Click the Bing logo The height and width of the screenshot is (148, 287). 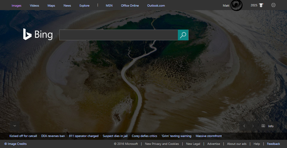(x=38, y=34)
